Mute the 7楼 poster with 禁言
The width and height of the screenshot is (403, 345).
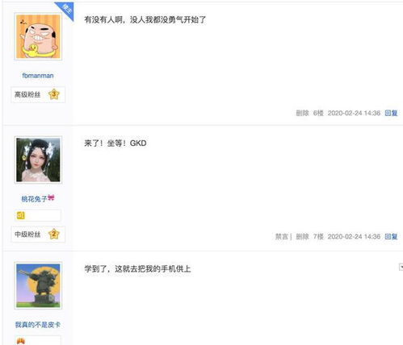pos(282,237)
